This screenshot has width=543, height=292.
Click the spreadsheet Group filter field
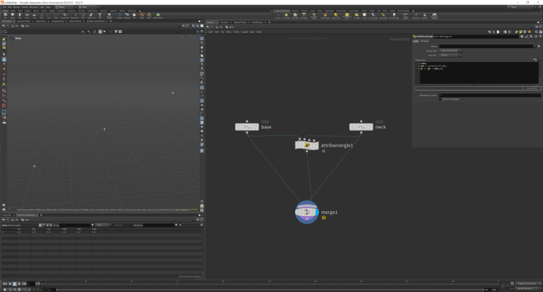click(x=75, y=225)
